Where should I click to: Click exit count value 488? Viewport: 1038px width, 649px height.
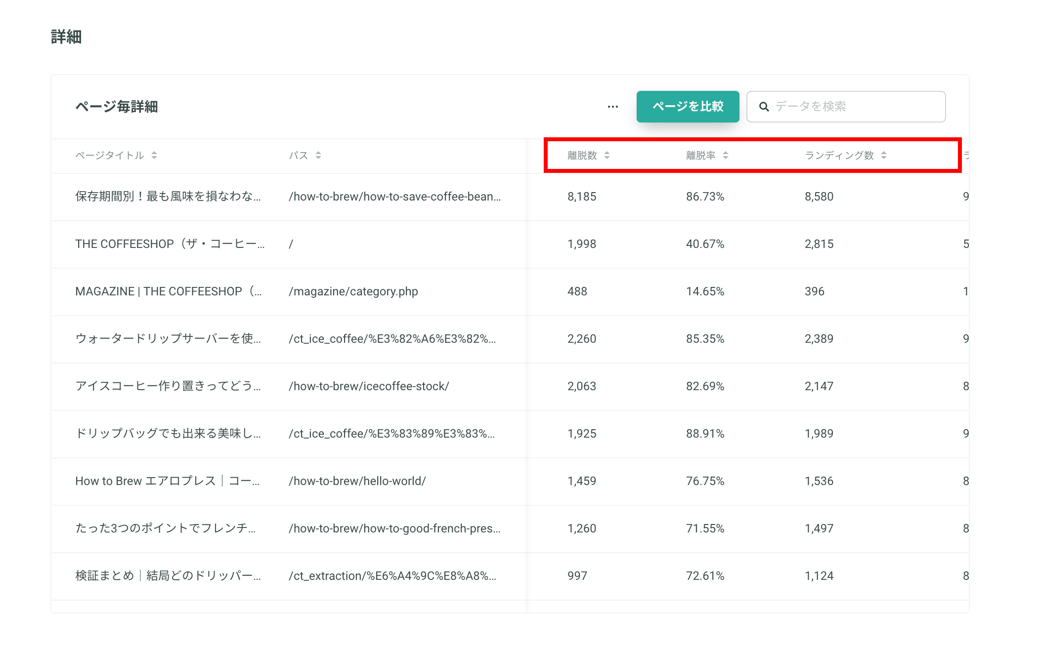pos(577,291)
